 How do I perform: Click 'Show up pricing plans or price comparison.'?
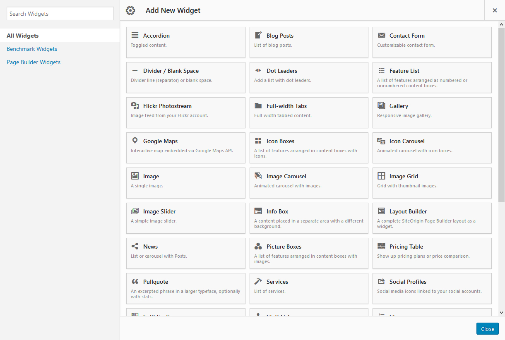(x=423, y=256)
